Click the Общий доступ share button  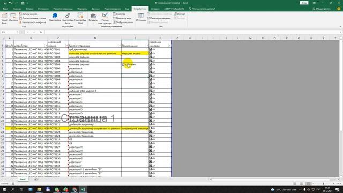pos(322,9)
